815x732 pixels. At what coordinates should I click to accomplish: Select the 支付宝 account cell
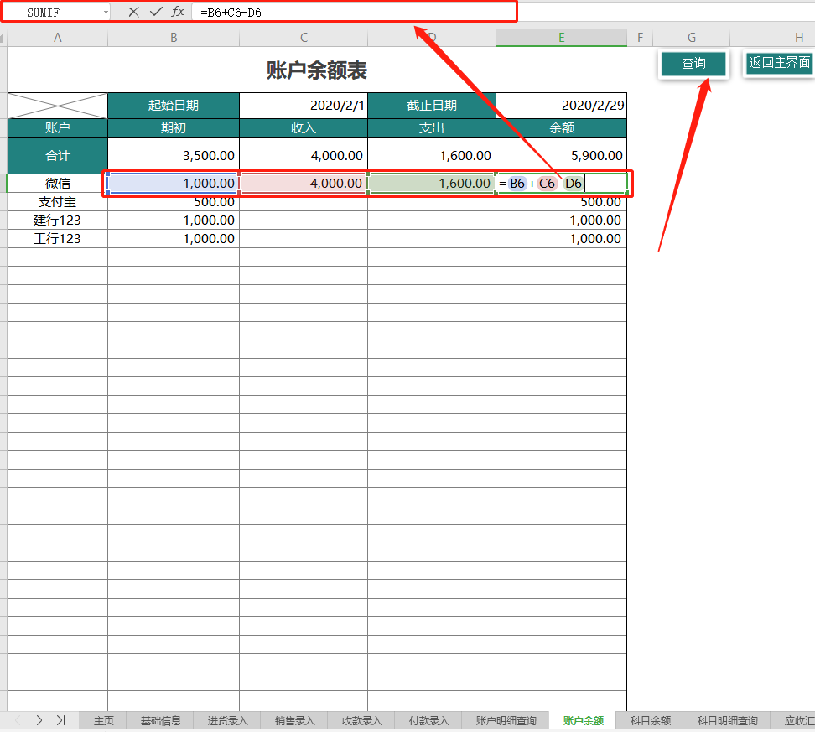coord(57,202)
